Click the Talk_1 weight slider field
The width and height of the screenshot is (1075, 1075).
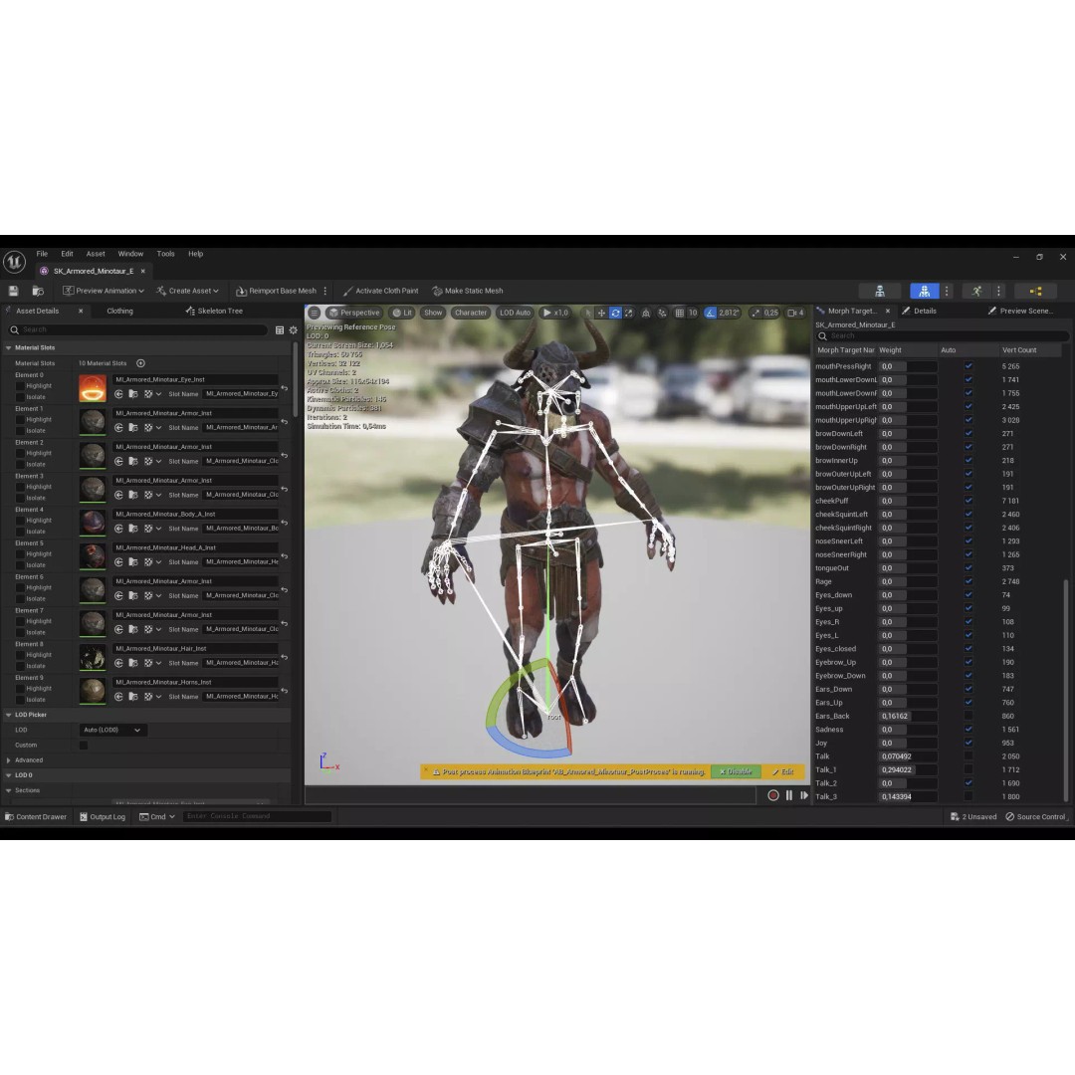pos(908,769)
